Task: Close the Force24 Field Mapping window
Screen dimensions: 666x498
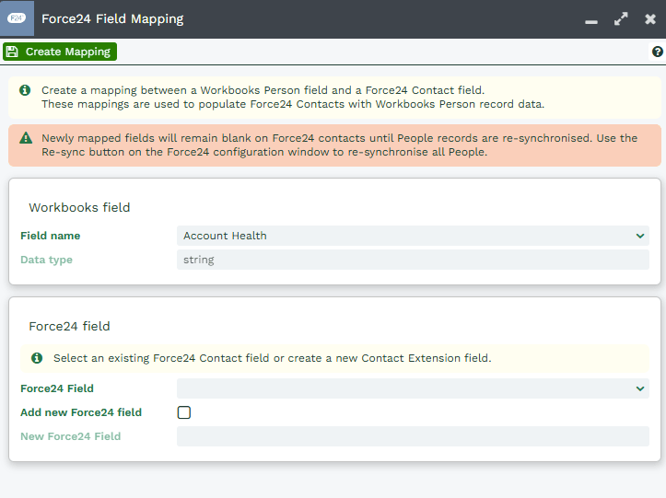Action: (x=649, y=19)
